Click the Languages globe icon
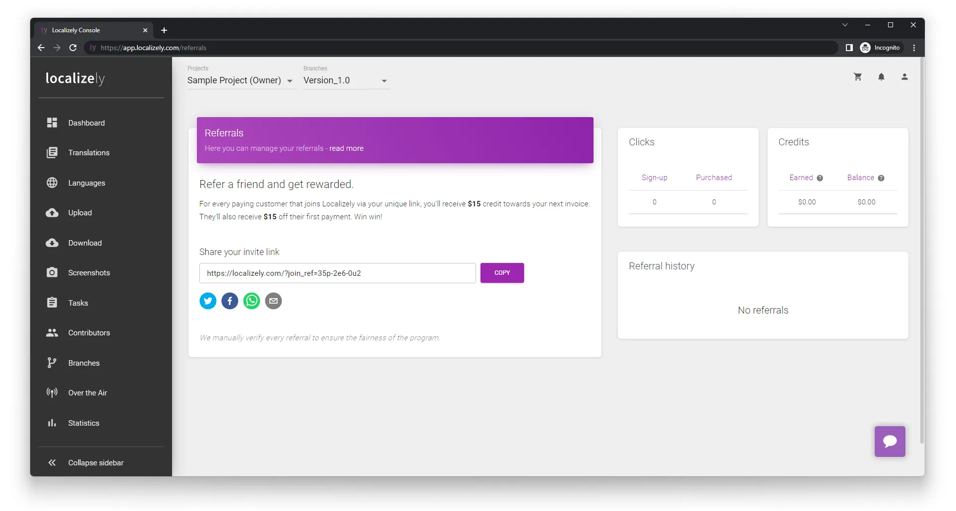The width and height of the screenshot is (956, 511). (52, 183)
